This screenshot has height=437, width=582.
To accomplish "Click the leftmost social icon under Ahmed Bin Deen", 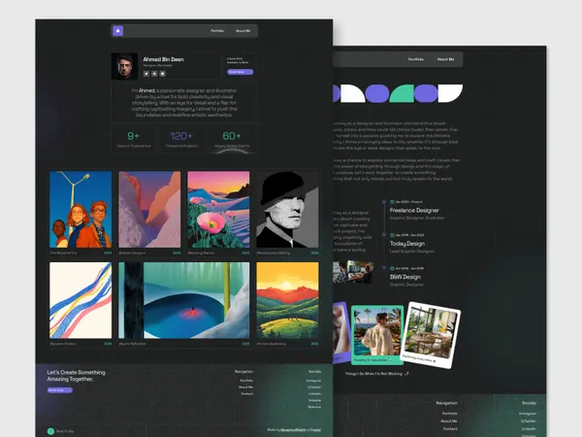I will pyautogui.click(x=146, y=74).
